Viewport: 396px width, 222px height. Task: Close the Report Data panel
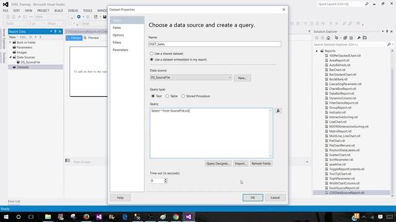click(60, 31)
